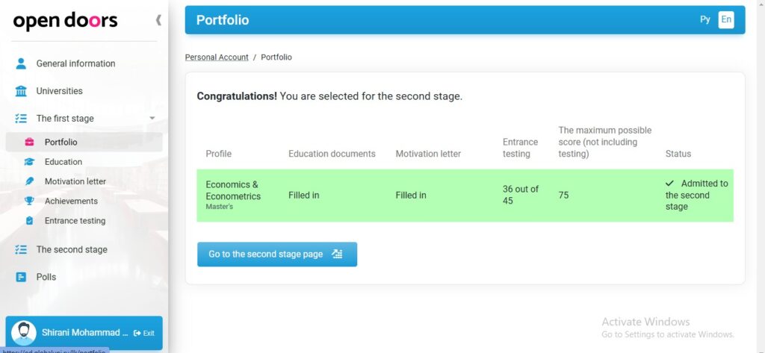Click the second stage checklist icon

(20, 249)
